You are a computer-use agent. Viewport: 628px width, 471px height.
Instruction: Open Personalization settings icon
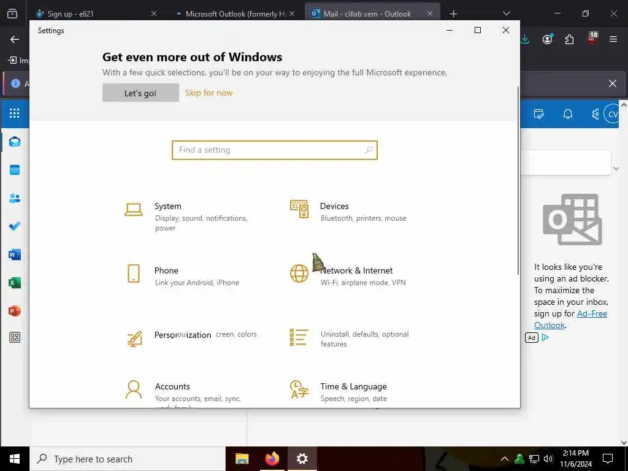tap(134, 339)
